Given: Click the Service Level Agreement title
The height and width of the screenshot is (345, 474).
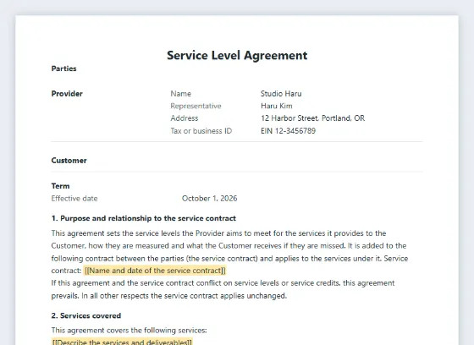Looking at the screenshot, I should (237, 56).
